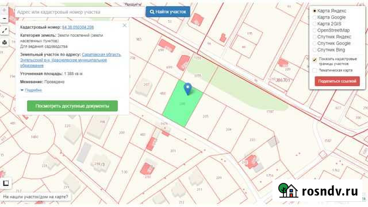The image size is (368, 207).
Task: Click map label 386701
Action: pyautogui.click(x=282, y=80)
